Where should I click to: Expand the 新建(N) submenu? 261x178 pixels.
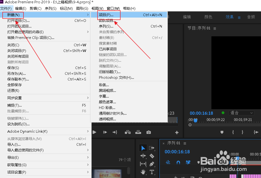point(45,15)
